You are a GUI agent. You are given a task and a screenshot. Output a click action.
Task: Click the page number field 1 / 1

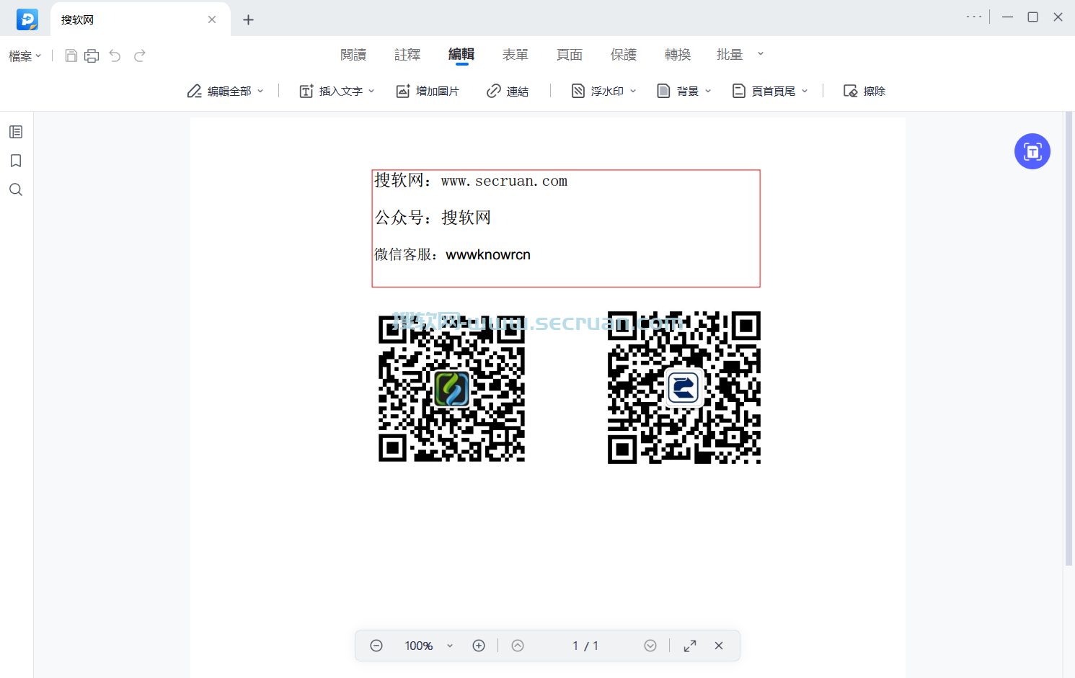click(585, 646)
